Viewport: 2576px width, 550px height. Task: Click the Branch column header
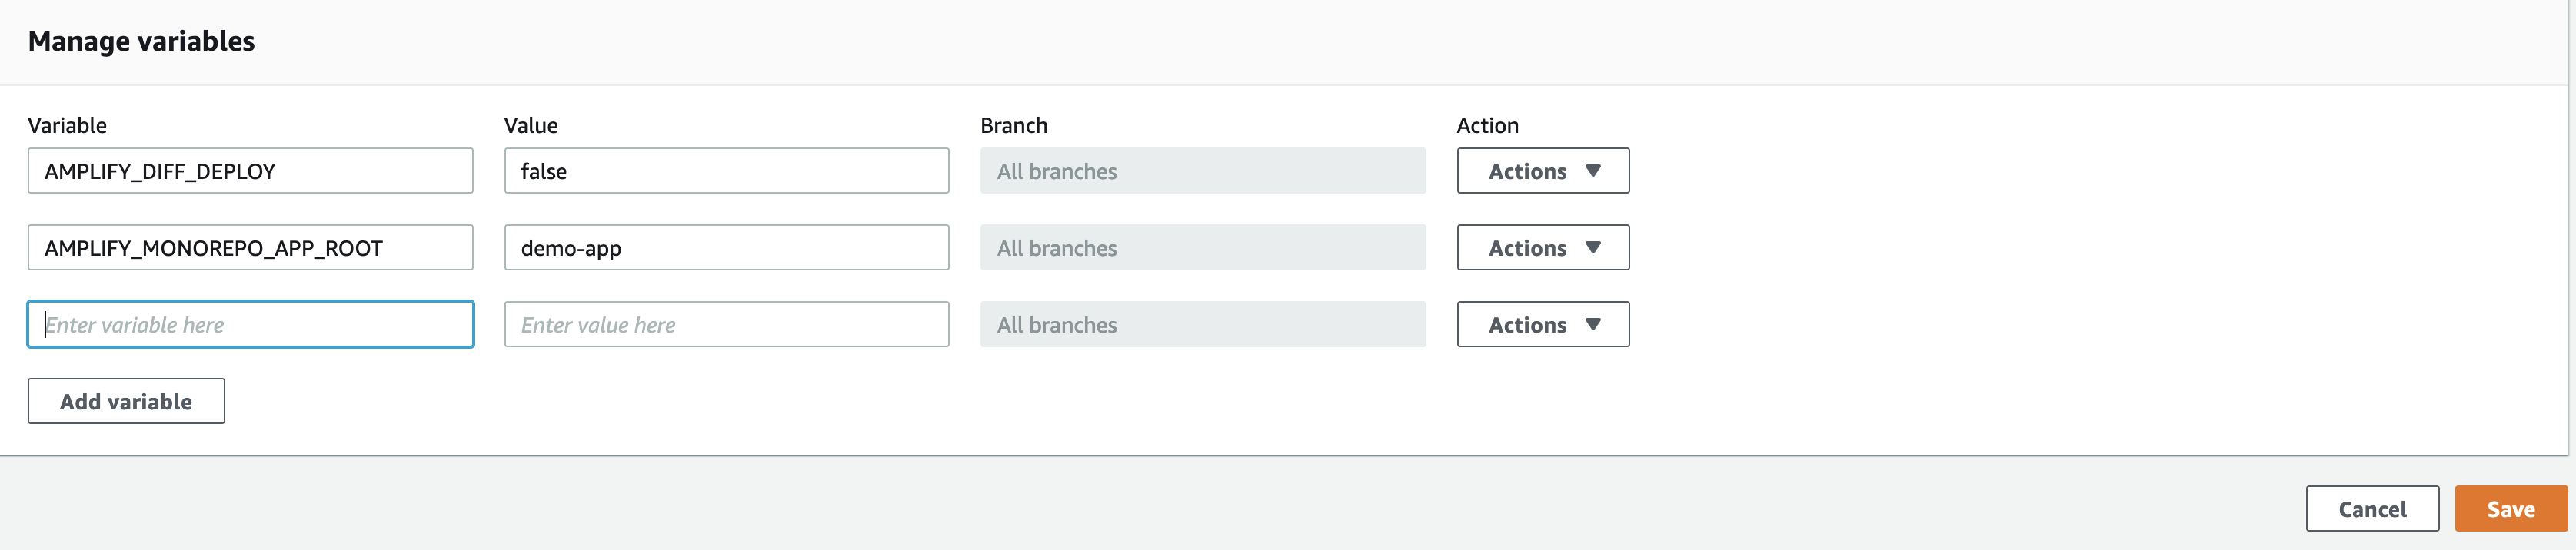click(x=1014, y=124)
